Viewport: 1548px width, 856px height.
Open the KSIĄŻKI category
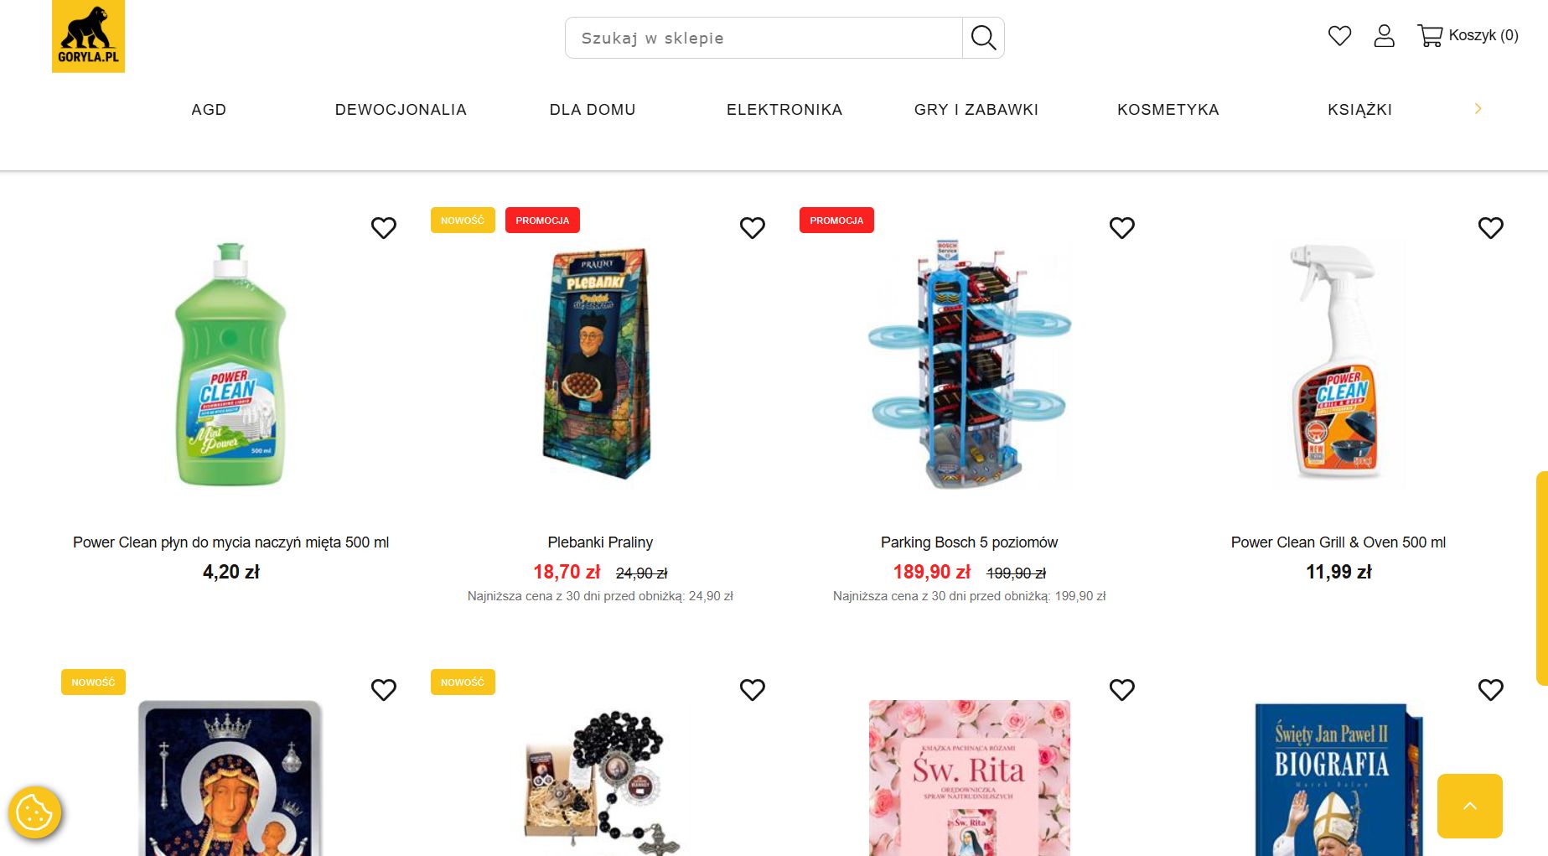pos(1359,110)
